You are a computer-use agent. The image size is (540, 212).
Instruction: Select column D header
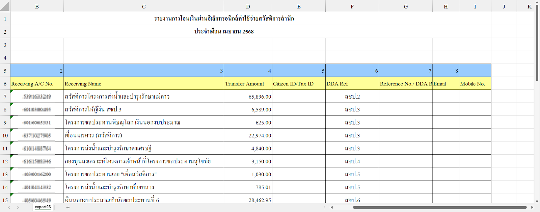248,6
